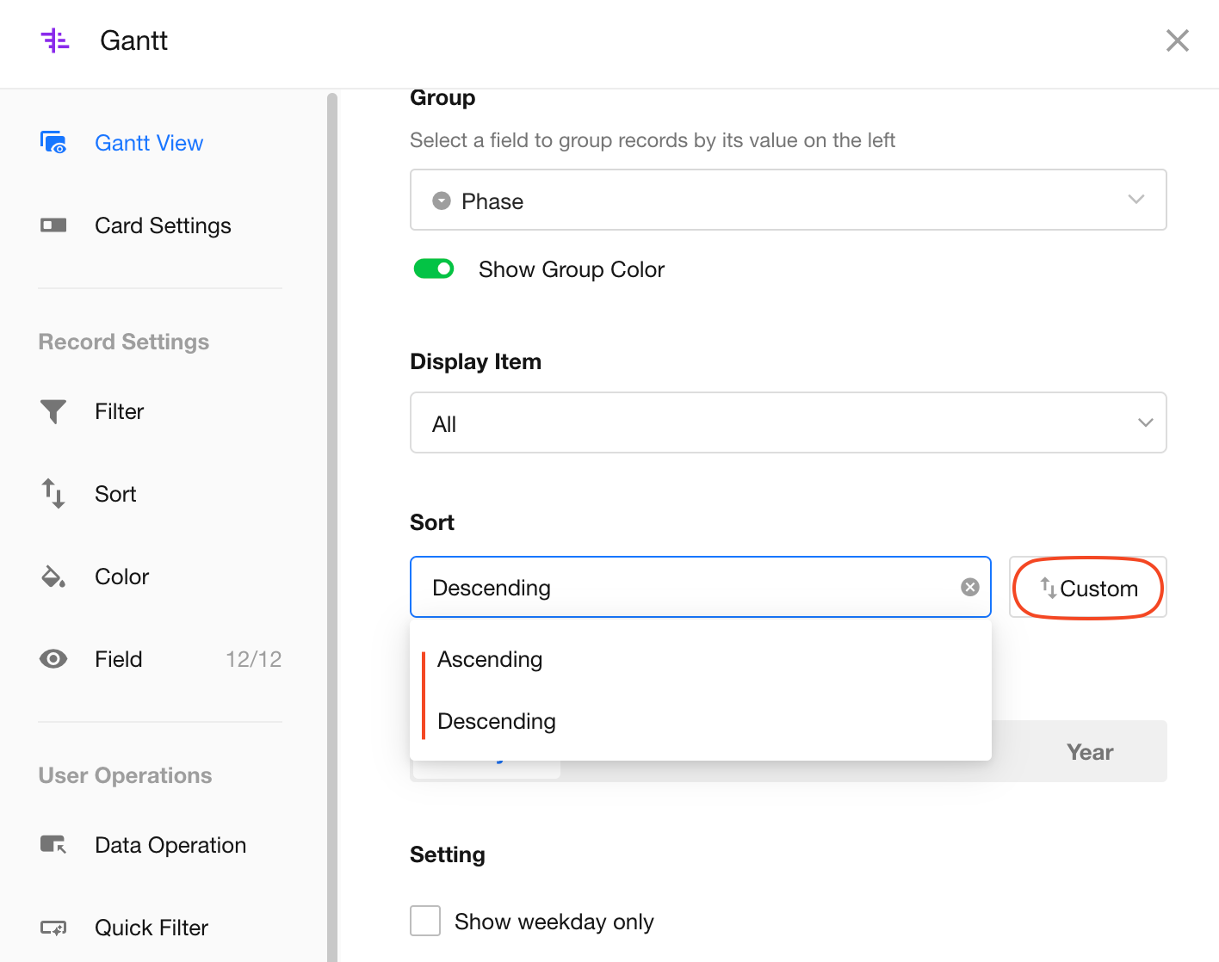Click the Record Settings section heading
Image resolution: width=1219 pixels, height=962 pixels.
(124, 342)
